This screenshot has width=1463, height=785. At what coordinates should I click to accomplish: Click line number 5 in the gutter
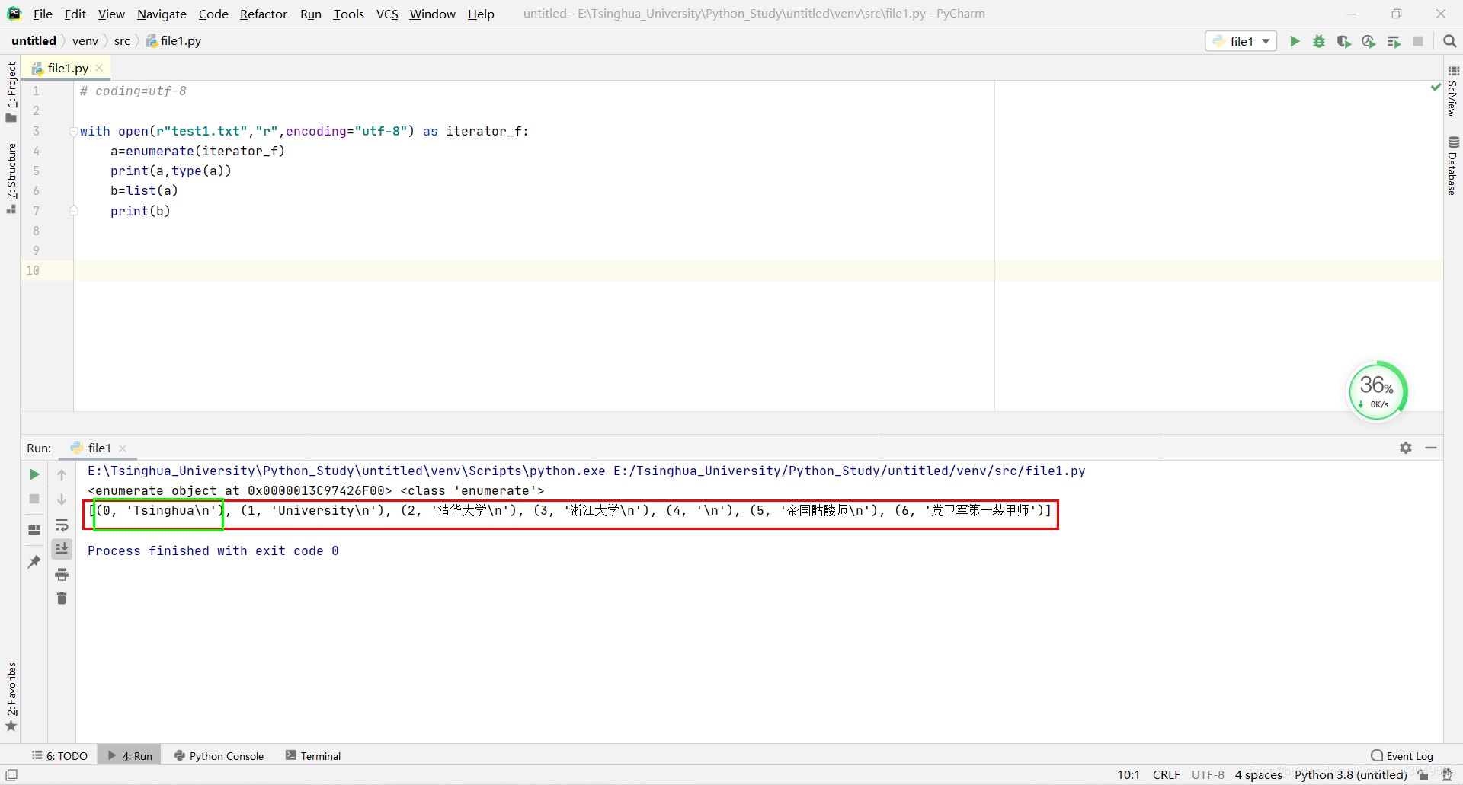[36, 171]
